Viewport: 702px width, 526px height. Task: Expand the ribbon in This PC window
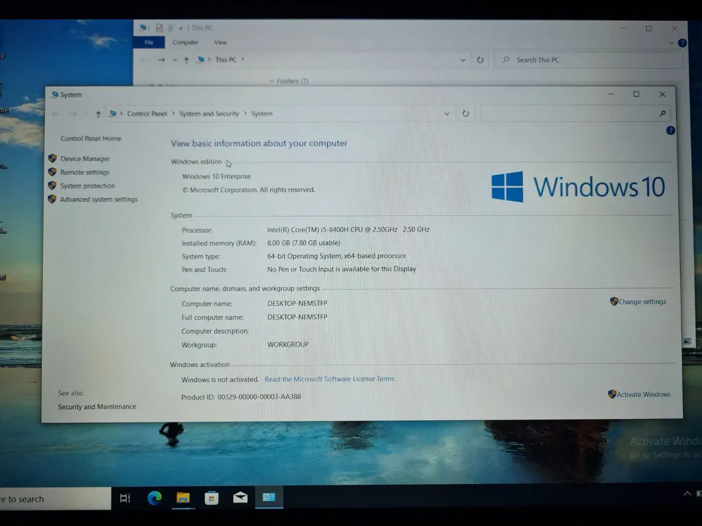[671, 43]
